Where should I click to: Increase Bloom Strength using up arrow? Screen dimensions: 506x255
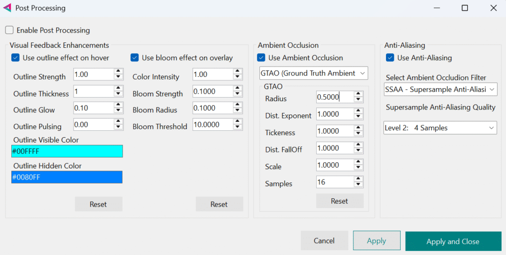click(238, 88)
